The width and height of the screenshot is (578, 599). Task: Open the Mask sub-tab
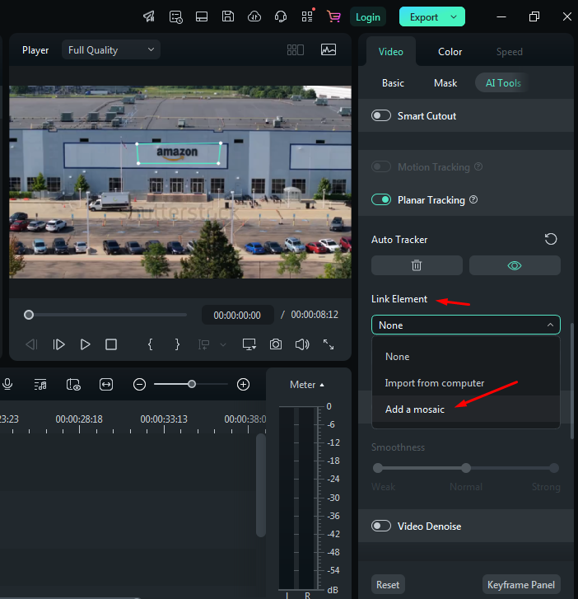445,83
